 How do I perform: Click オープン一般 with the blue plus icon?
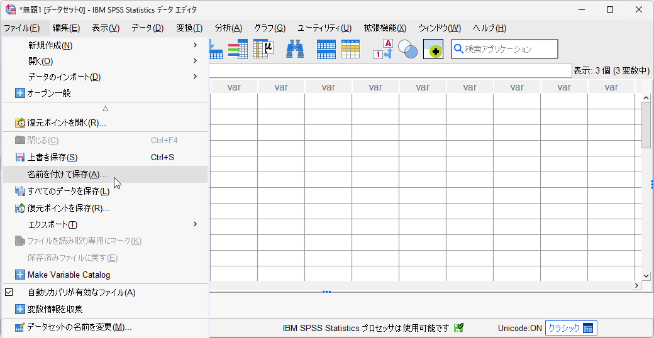pyautogui.click(x=105, y=93)
